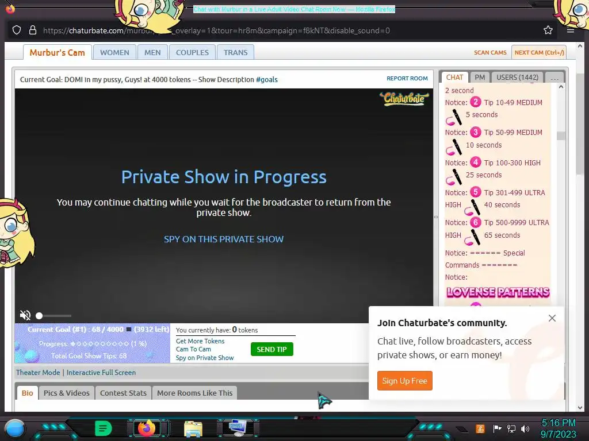Select the Bio tab
The width and height of the screenshot is (589, 441).
(x=27, y=393)
